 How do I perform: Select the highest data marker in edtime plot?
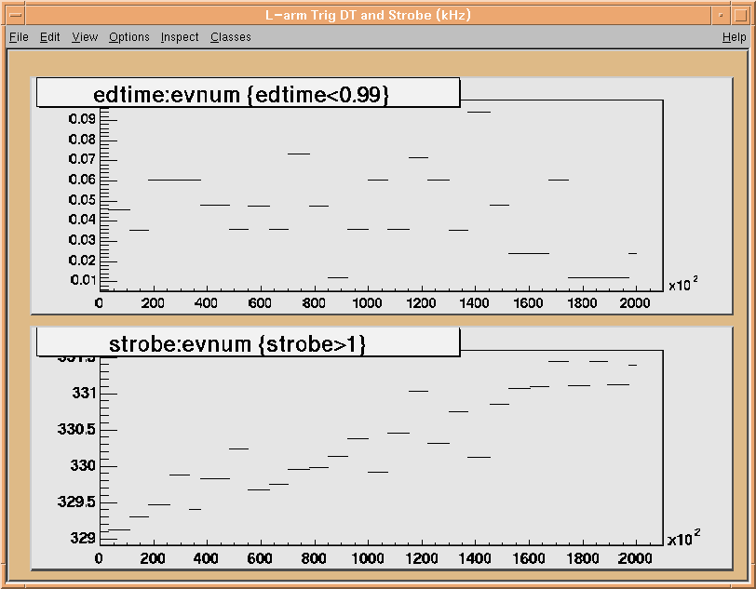pos(479,112)
